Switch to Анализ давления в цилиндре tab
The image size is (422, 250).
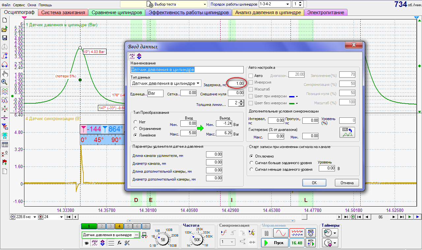268,12
